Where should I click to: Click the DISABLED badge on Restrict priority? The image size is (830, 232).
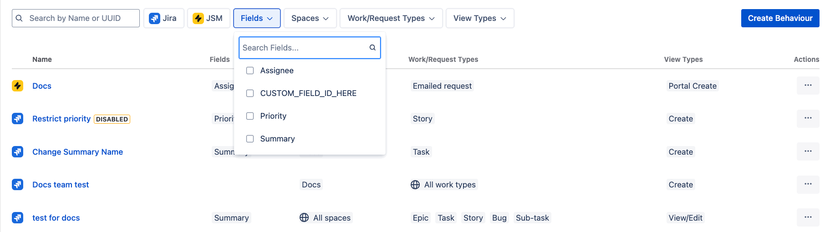point(112,119)
